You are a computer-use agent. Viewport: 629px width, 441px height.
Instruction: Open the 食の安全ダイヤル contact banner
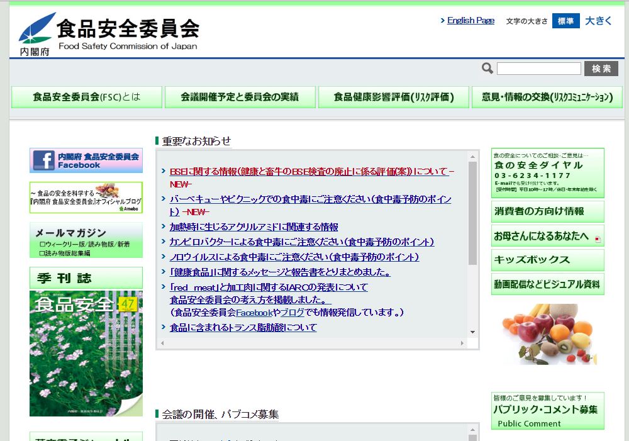tap(547, 173)
